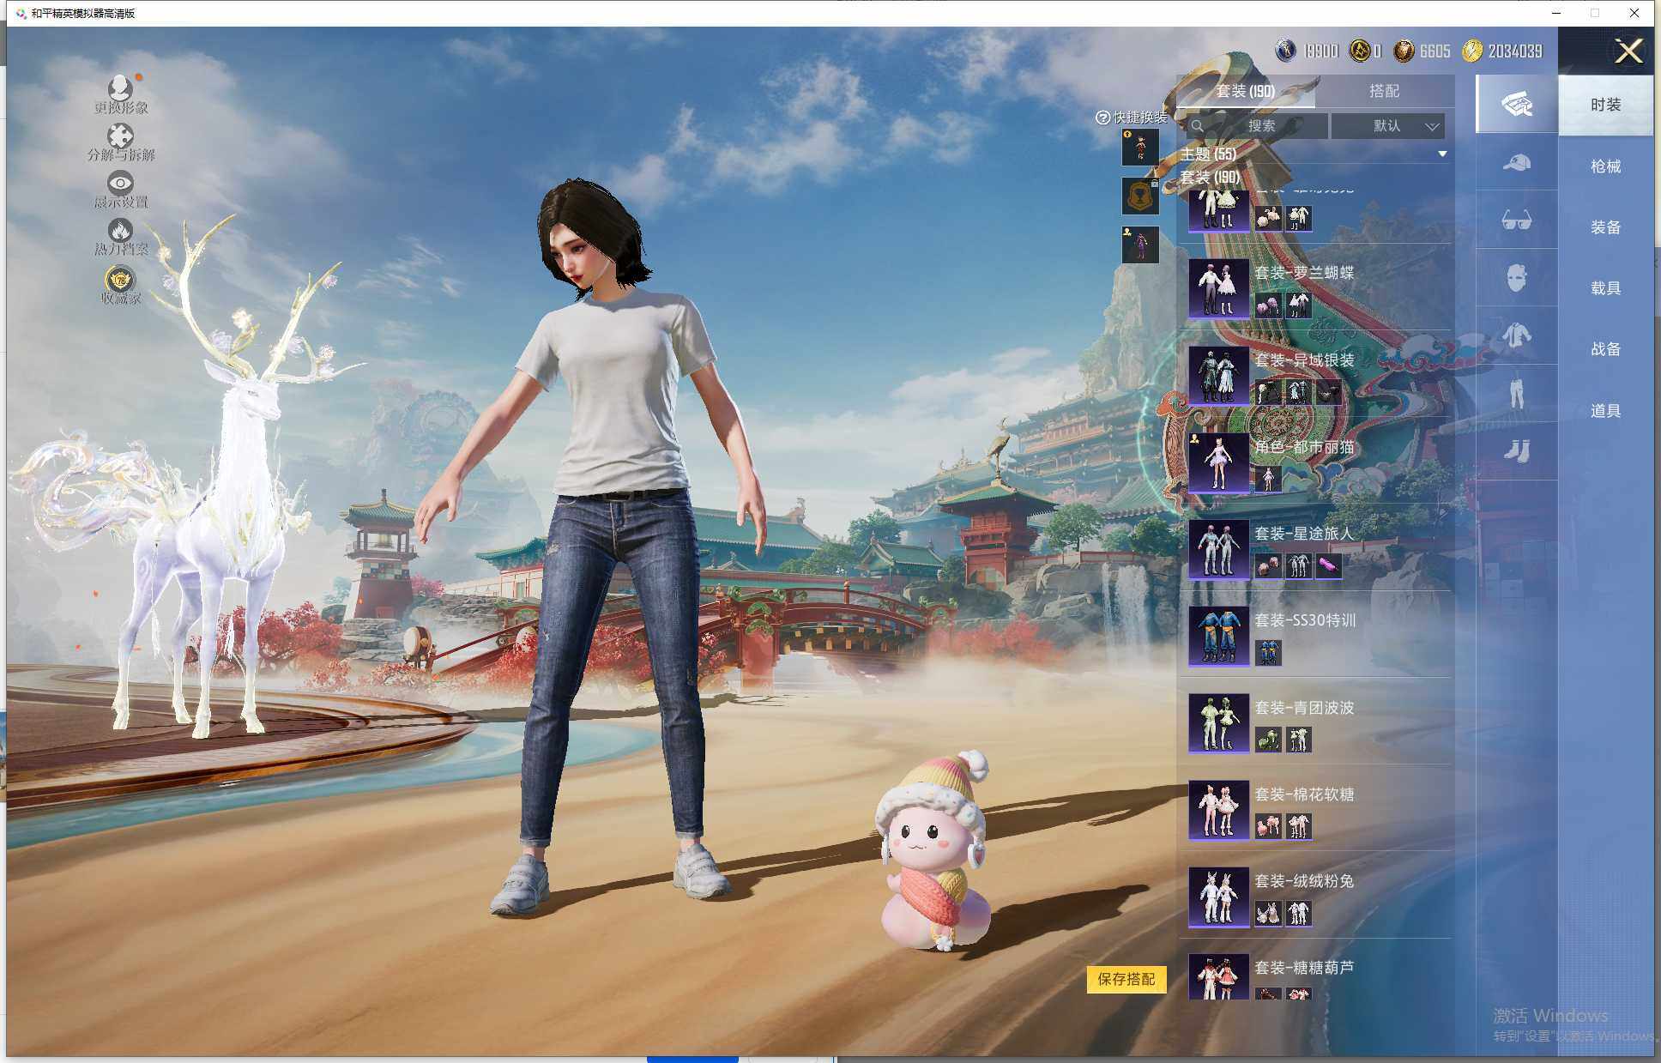Click the 快捷换装 help question icon
Image resolution: width=1661 pixels, height=1063 pixels.
tap(1102, 118)
